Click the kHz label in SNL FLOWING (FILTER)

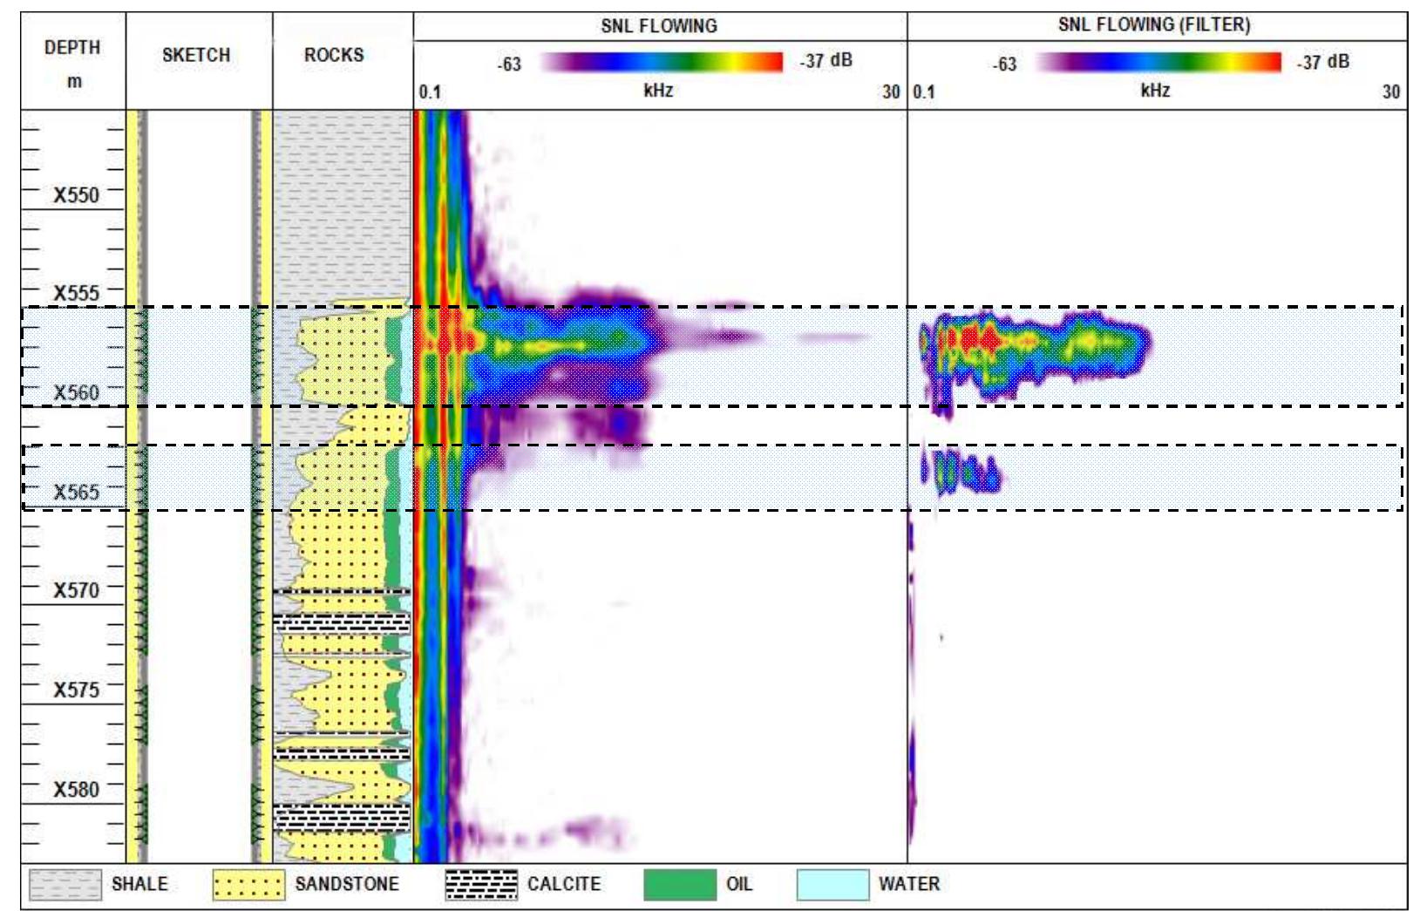click(x=1155, y=91)
